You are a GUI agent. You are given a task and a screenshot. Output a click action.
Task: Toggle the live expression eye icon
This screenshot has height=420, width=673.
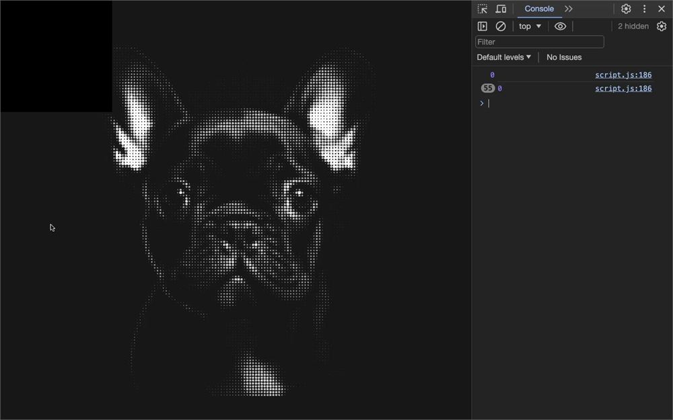[560, 26]
